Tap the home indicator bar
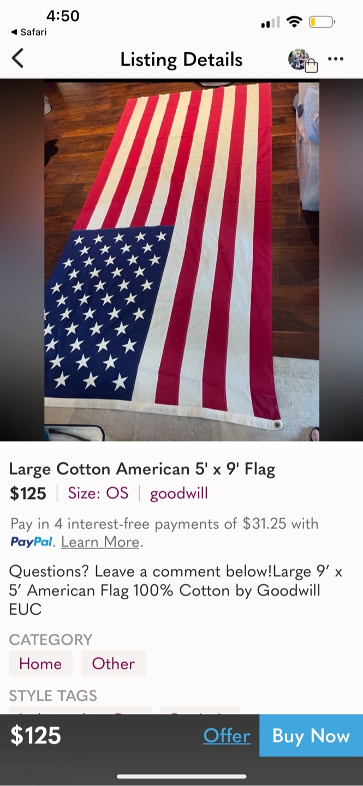363x786 pixels. [x=181, y=776]
